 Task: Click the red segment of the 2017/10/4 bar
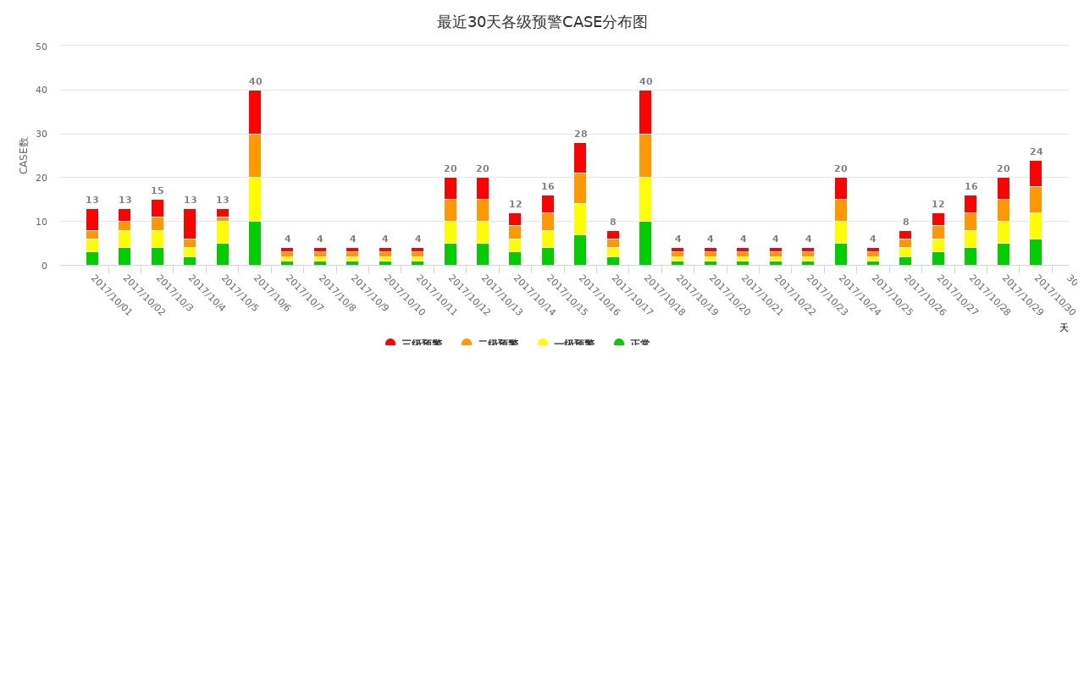point(190,224)
